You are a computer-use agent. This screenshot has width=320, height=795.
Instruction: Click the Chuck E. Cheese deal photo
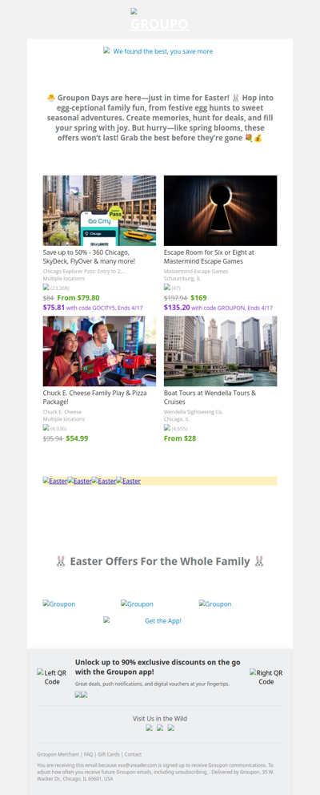tap(99, 351)
